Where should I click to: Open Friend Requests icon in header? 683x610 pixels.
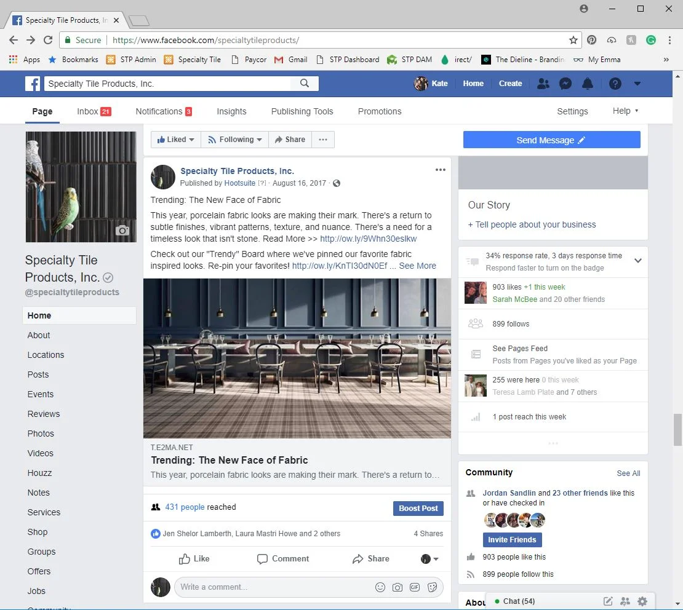(x=543, y=84)
